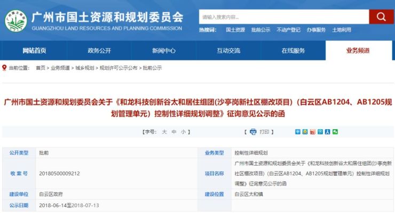Screen dimensions: 395x213
Task: Set font size to 小
Action: click(183, 132)
